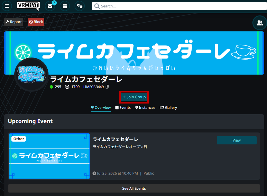This screenshot has width=267, height=196.
Task: Switch to the Overview tab
Action: pyautogui.click(x=101, y=108)
